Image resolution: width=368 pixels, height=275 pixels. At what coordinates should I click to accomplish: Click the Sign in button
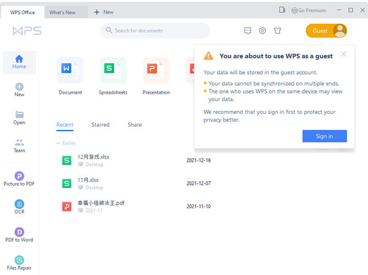click(324, 136)
